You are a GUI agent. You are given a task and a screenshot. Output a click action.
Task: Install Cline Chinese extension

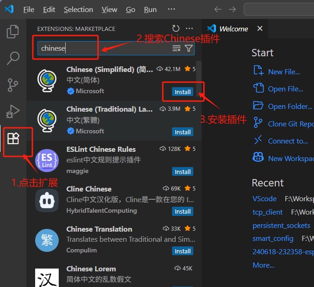pyautogui.click(x=182, y=211)
